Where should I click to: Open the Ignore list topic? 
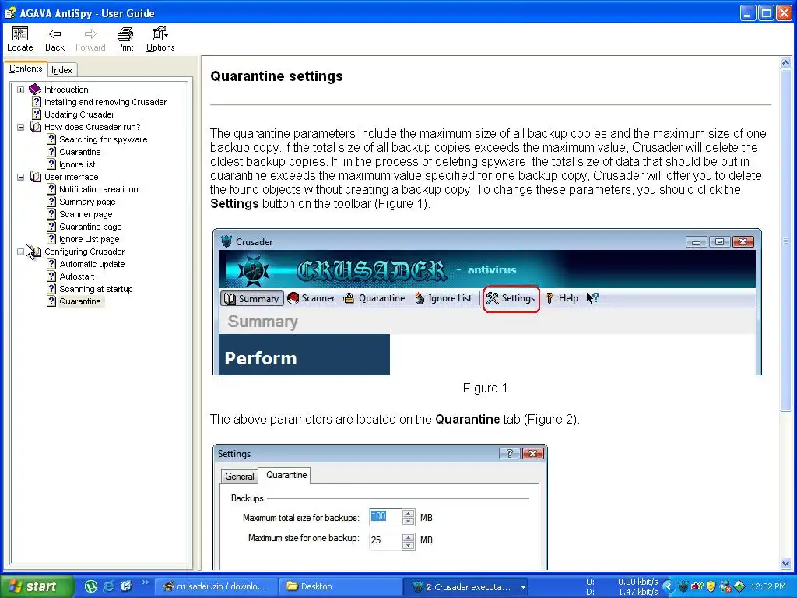tap(77, 164)
